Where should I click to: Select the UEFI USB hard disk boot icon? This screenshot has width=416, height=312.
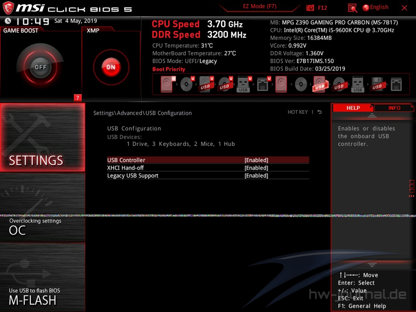pyautogui.click(x=206, y=84)
